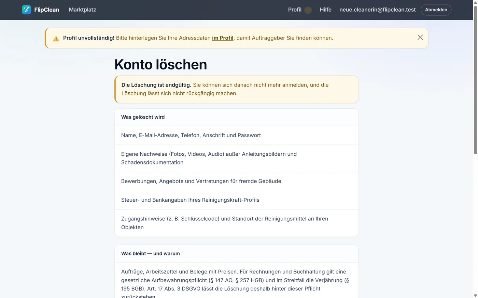
Task: Click the Abmelden button
Action: 436,10
